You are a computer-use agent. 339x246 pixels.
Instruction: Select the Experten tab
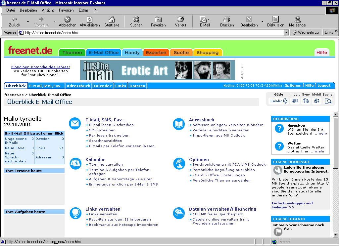tap(156, 53)
